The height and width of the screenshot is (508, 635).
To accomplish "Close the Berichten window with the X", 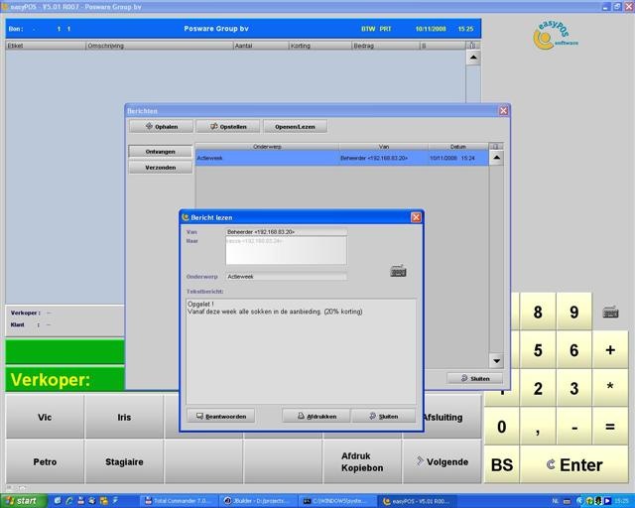I will 503,110.
